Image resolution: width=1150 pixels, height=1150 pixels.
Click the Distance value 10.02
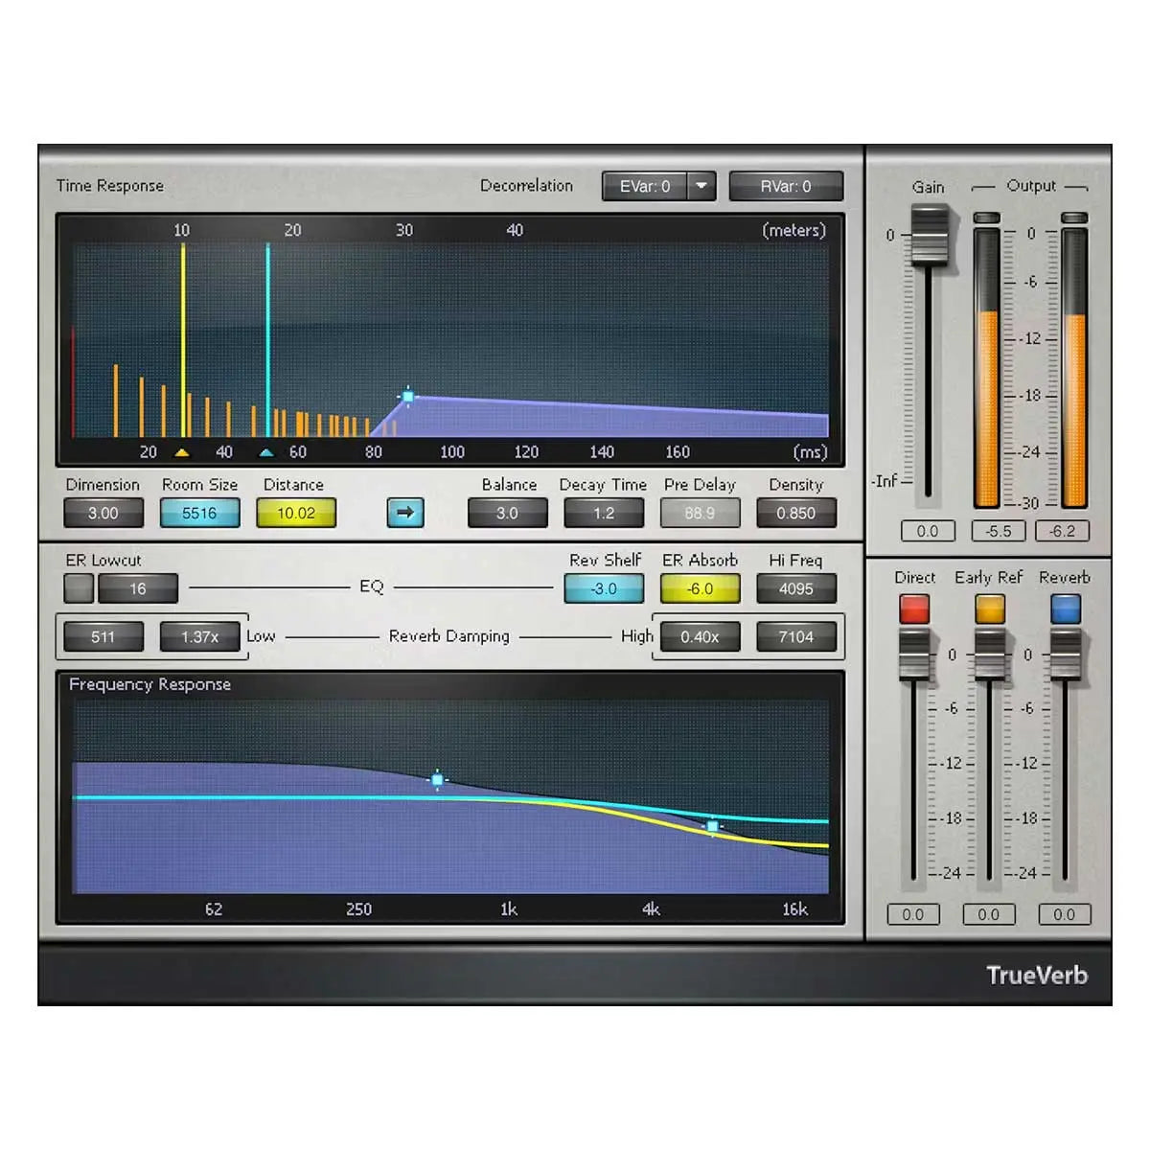296,513
